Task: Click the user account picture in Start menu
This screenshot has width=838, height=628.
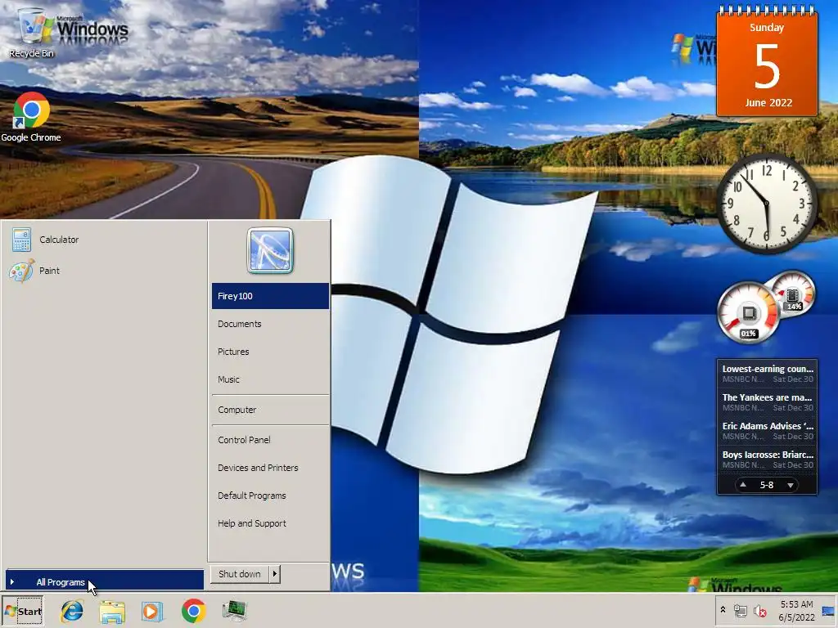Action: click(x=270, y=250)
